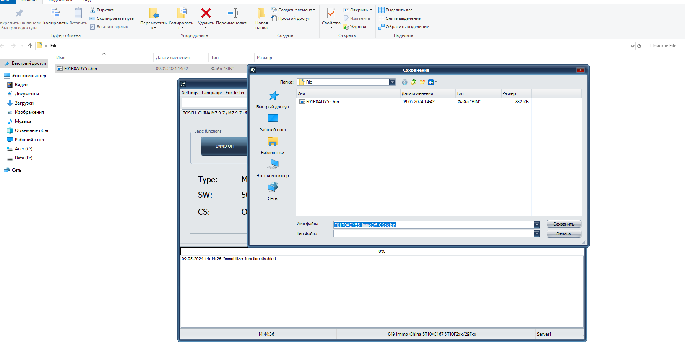This screenshot has width=685, height=356.
Task: Expand the Папка folder dropdown
Action: [392, 82]
